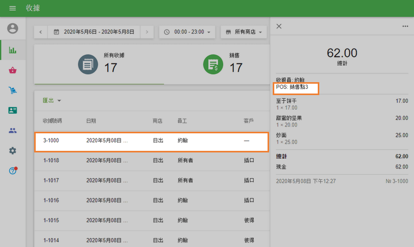The height and width of the screenshot is (247, 414).
Task: Close the receipt detail panel
Action: point(279,26)
